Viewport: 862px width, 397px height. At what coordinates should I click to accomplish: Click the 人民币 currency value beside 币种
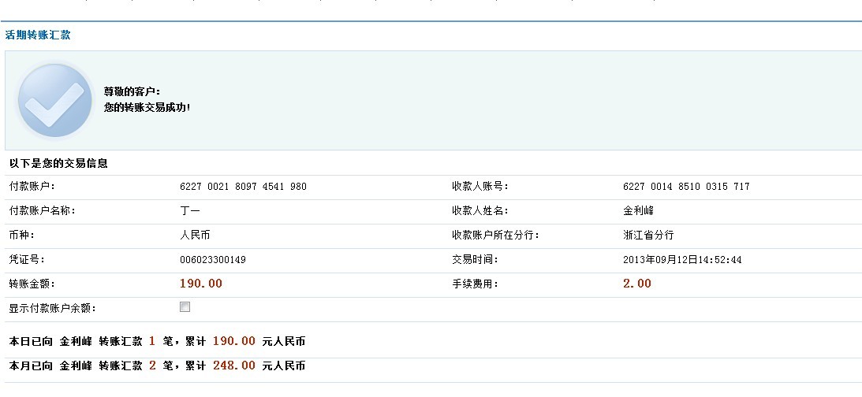pyautogui.click(x=195, y=236)
